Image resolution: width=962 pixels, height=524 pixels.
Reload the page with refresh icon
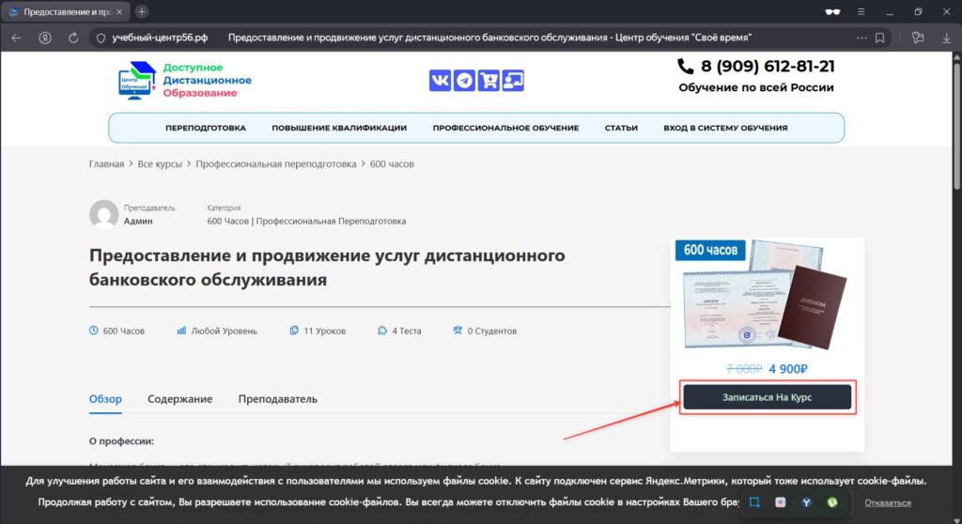(73, 38)
